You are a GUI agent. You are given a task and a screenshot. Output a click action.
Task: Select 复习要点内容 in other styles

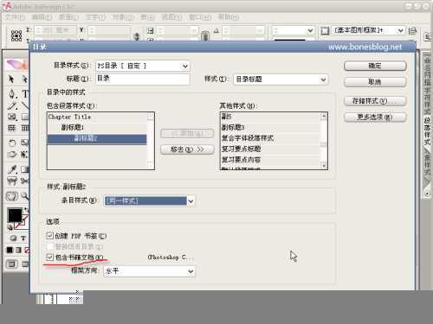[x=270, y=160]
